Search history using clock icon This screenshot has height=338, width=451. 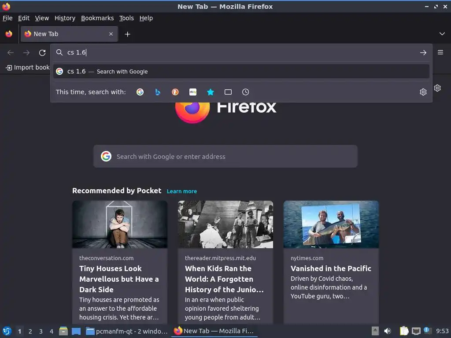coord(246,92)
